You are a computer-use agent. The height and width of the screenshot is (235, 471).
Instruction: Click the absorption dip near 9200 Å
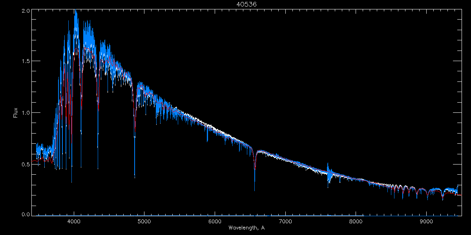coord(443,196)
